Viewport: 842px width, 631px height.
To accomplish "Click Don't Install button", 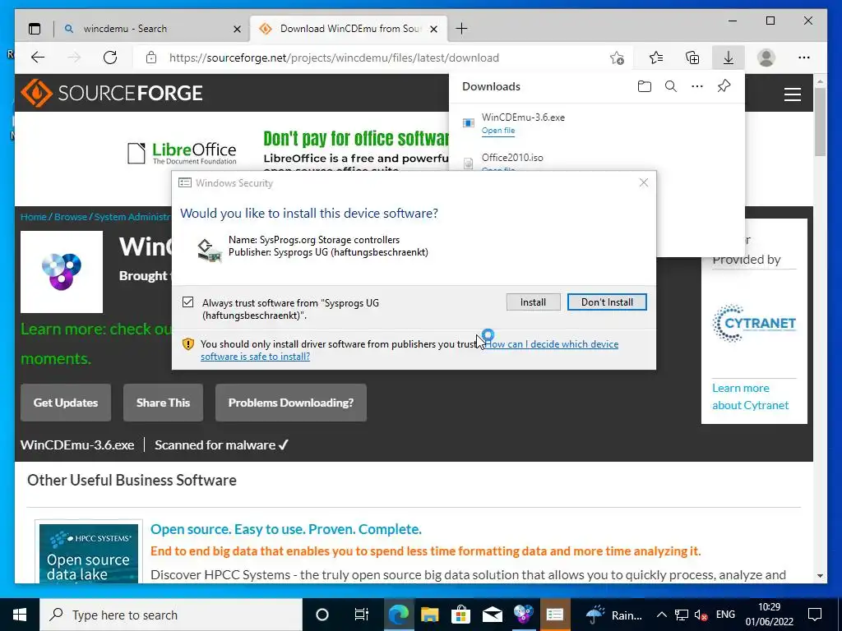I will (607, 302).
